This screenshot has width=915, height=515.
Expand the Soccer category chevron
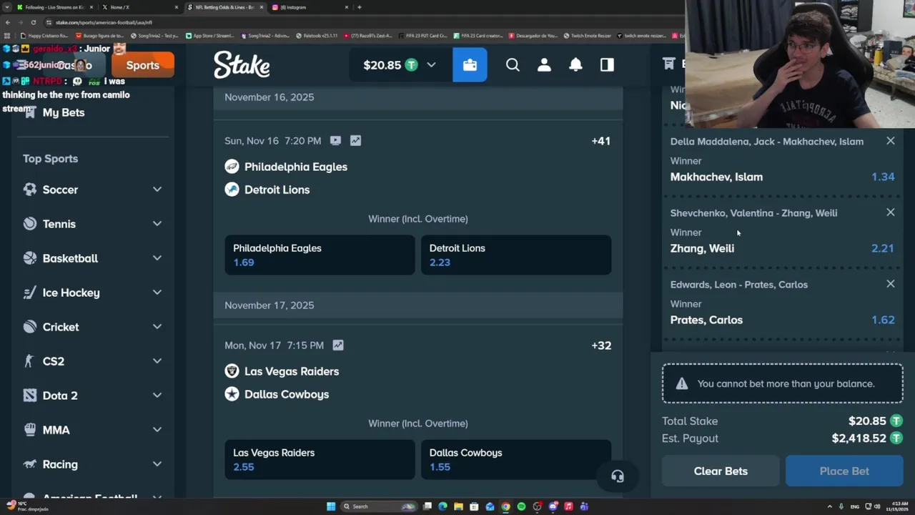pos(157,190)
